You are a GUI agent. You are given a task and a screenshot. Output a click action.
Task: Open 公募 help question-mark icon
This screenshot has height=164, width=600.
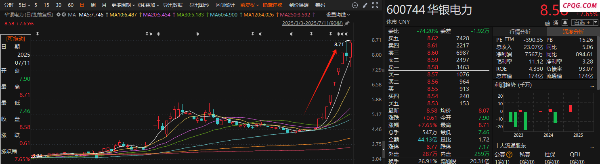(x=509, y=154)
